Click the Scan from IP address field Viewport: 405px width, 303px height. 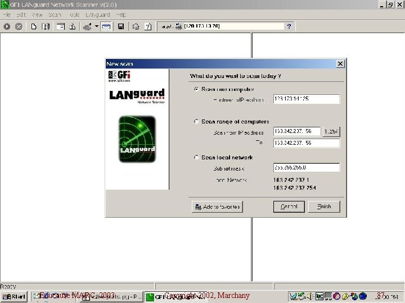(297, 131)
